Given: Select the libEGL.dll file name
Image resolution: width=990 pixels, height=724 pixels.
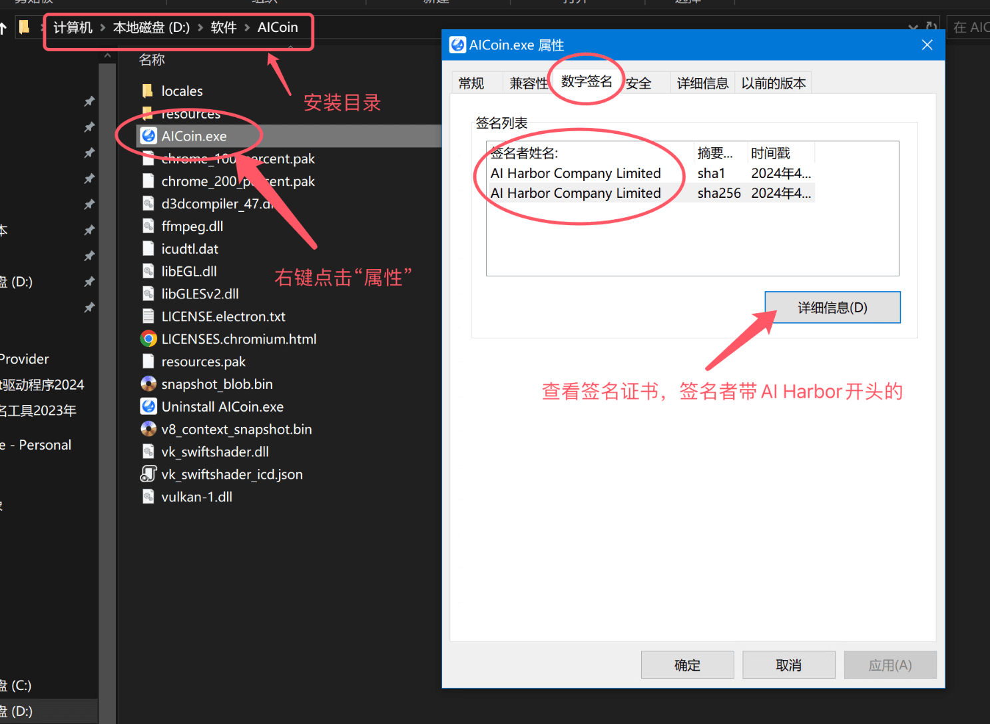Looking at the screenshot, I should (188, 272).
